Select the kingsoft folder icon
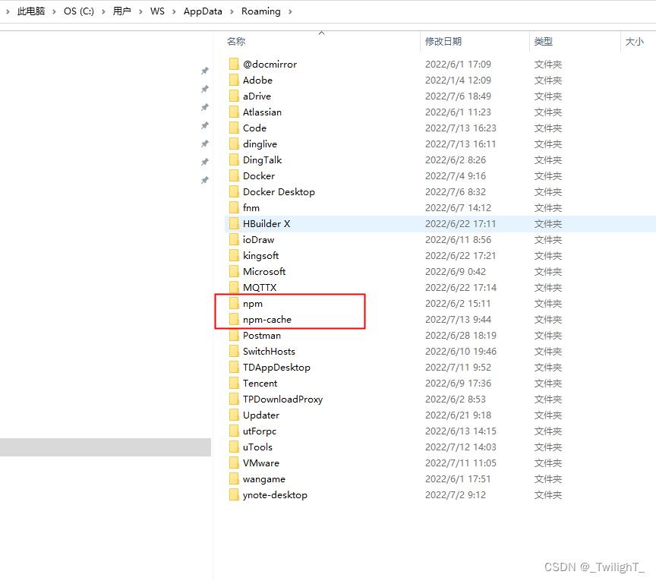Screen dimensions: 656x581 234,255
